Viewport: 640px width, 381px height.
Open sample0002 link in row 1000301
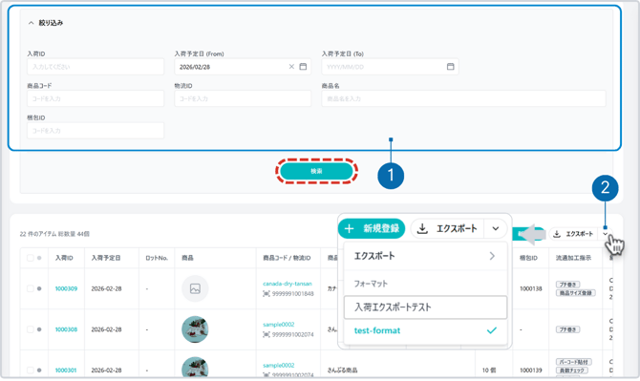pyautogui.click(x=278, y=365)
